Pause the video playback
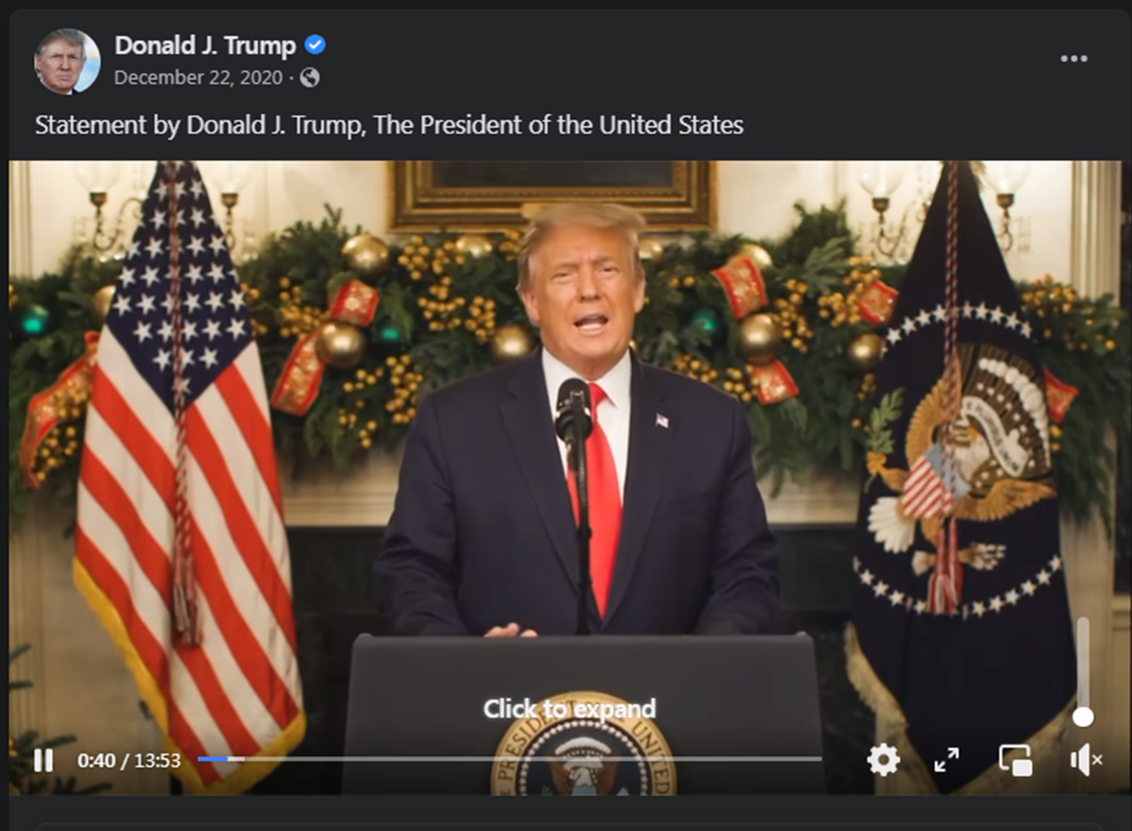 point(43,760)
